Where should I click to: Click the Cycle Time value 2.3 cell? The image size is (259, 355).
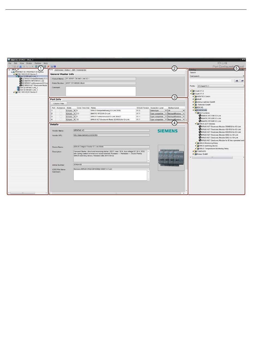pos(83,114)
